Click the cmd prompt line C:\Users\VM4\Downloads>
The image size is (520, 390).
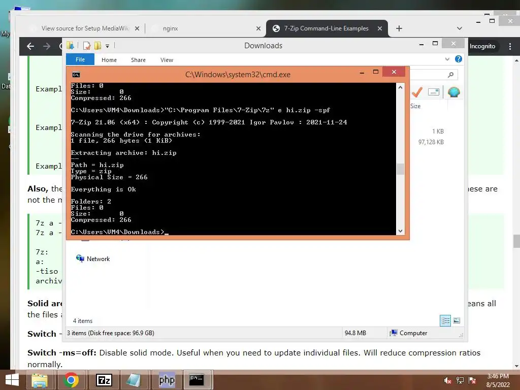coord(118,232)
